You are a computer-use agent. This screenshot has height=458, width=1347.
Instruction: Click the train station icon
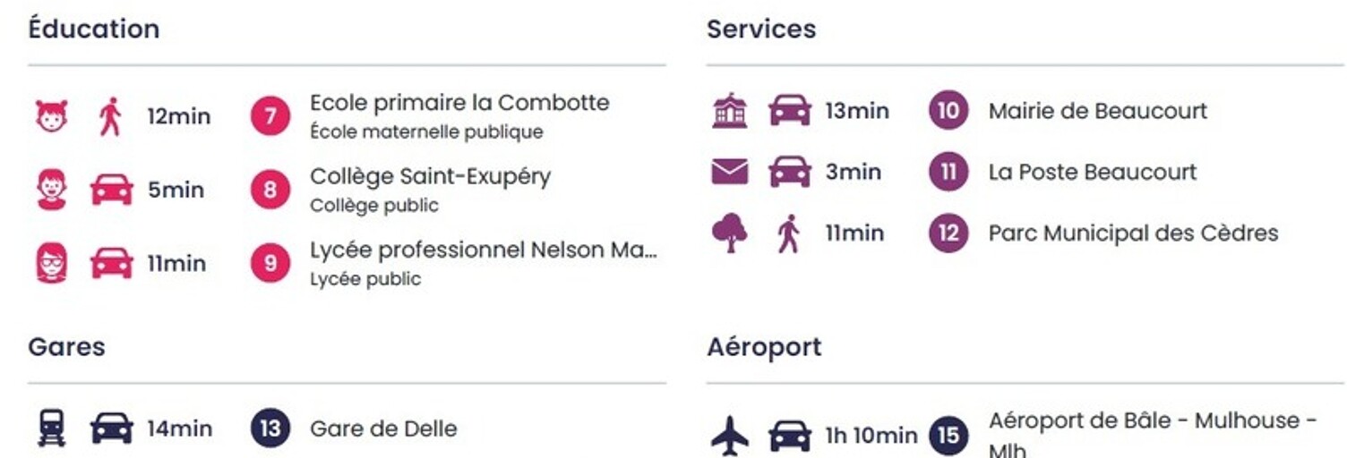click(x=51, y=428)
